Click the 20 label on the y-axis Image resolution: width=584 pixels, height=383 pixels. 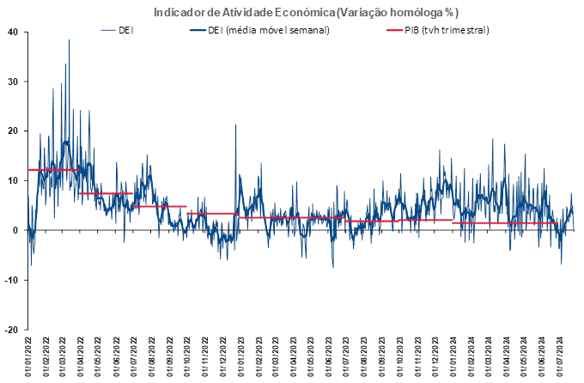click(13, 131)
